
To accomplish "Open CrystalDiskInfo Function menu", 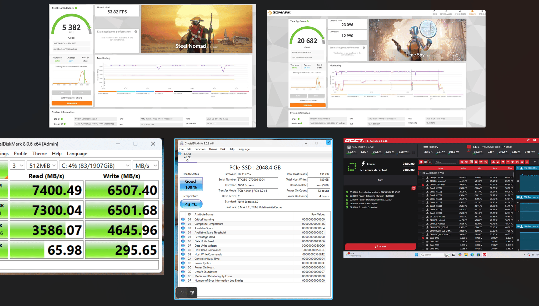I will [x=200, y=149].
